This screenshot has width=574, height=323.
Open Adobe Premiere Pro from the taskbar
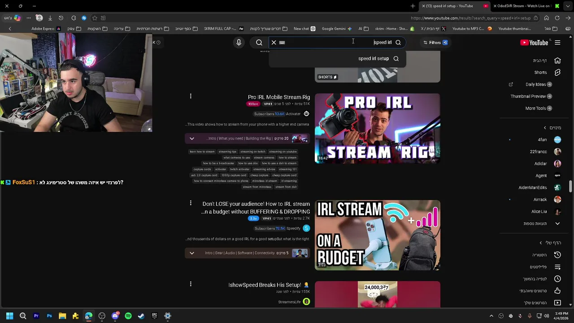pos(36,316)
